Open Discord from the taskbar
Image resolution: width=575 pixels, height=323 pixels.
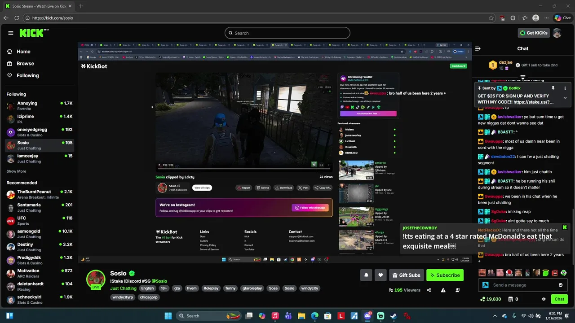point(367,316)
